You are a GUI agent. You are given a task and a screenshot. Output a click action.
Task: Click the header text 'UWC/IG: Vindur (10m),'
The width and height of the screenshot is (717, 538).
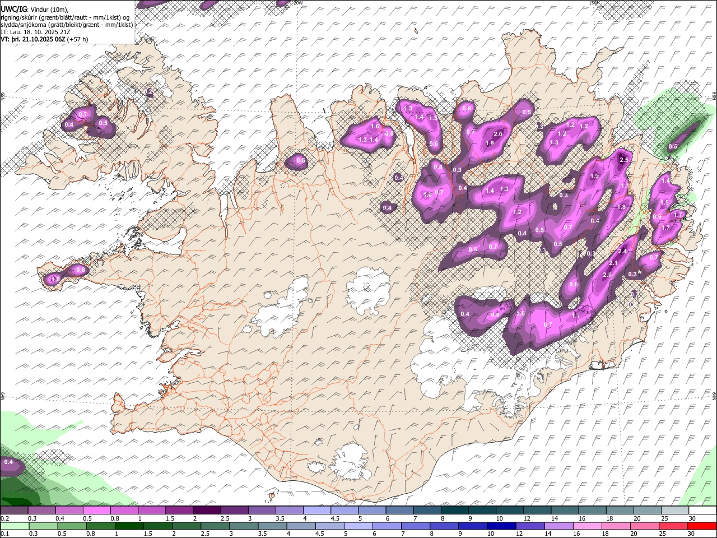(35, 9)
